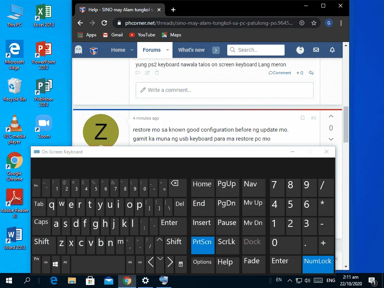Toggle left Shift key on On-Screen Keyboard

coord(44,245)
